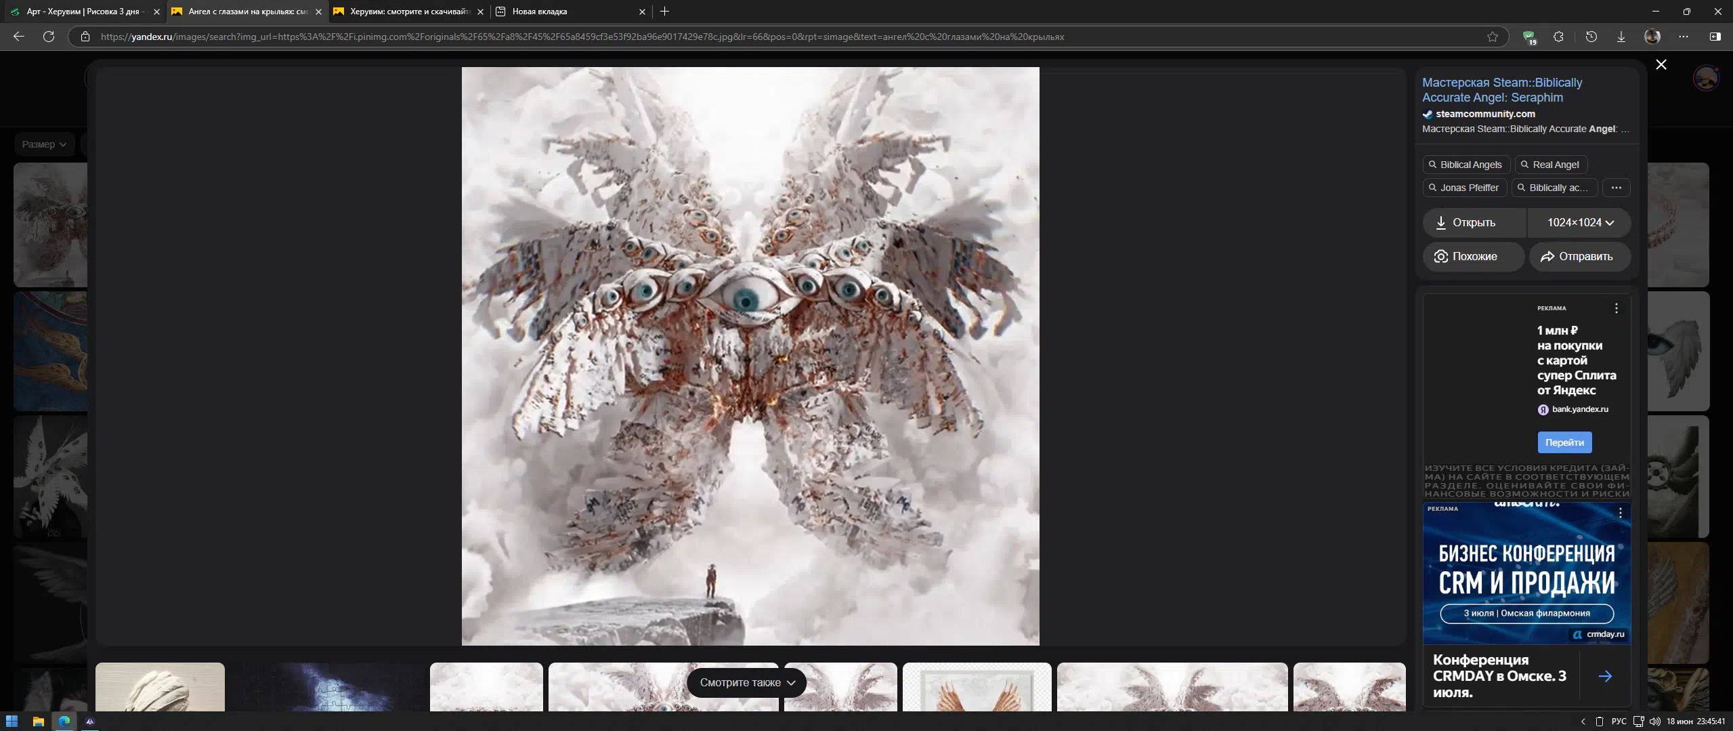
Task: Show hidden system tray icons chevron
Action: click(1583, 722)
